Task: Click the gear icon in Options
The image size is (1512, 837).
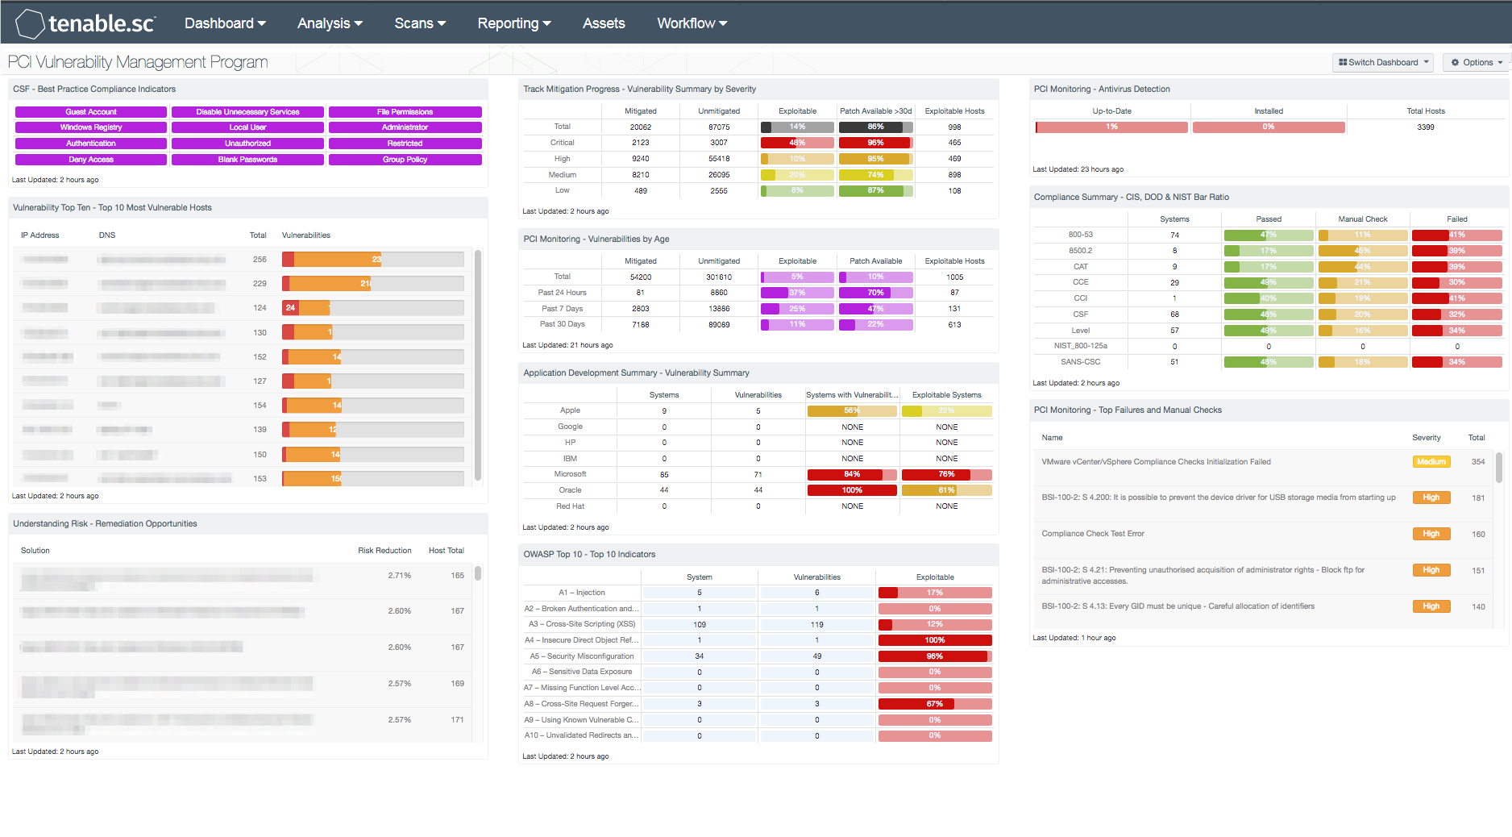Action: [1455, 62]
